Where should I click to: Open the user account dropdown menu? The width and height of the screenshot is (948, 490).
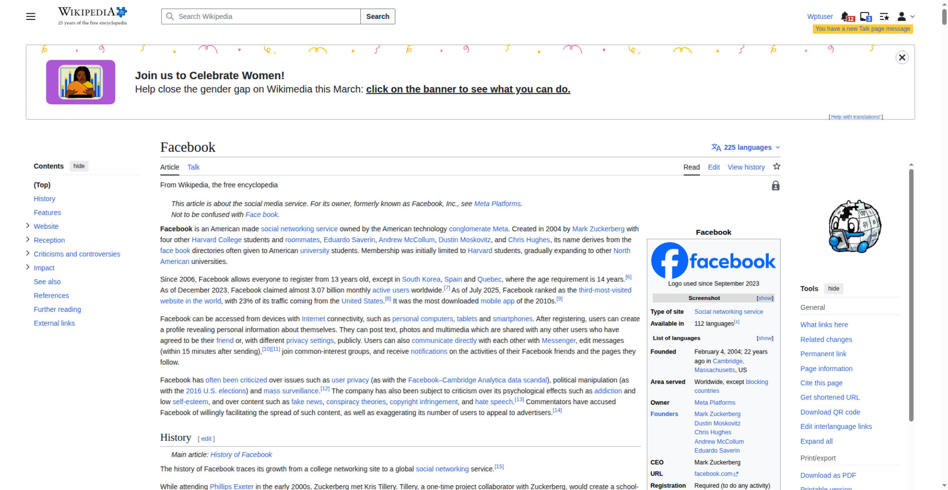tap(905, 17)
